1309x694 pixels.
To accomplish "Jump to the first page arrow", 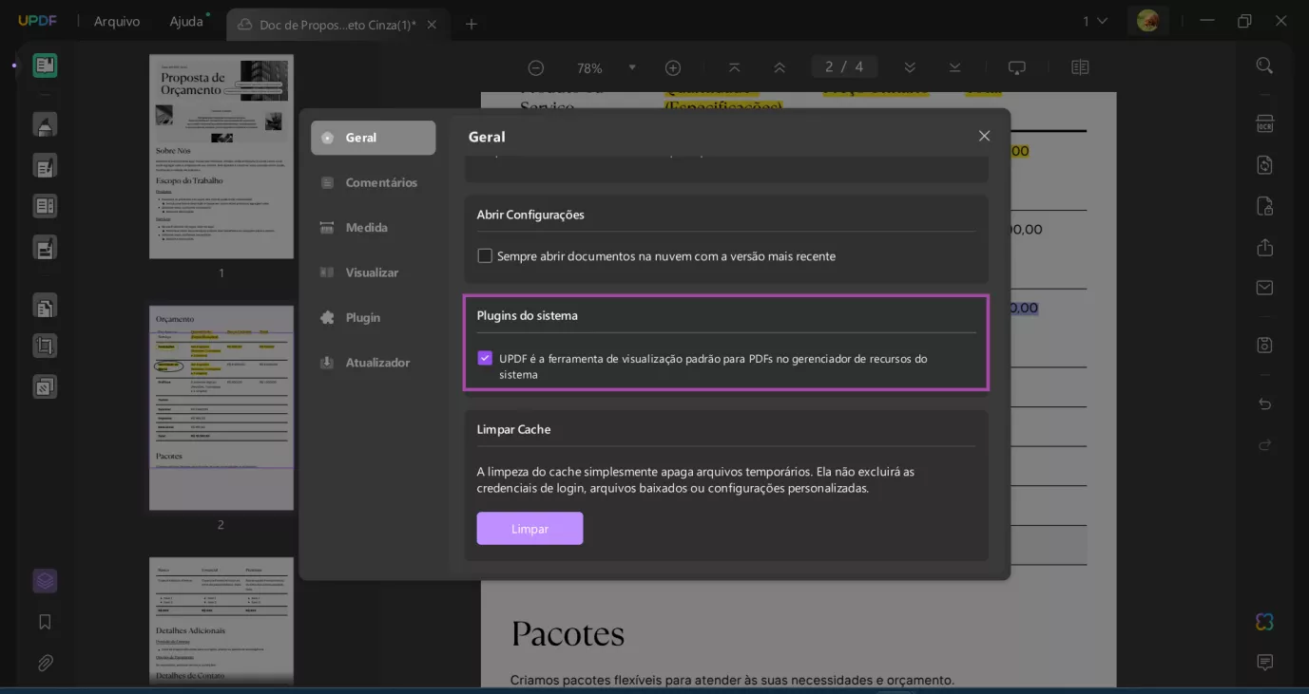I will coord(734,67).
